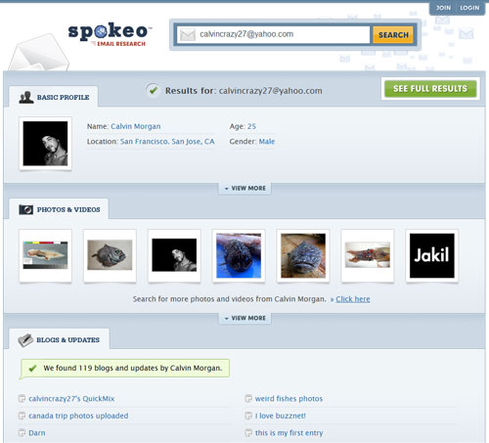Open the Photos & Videos tab

coord(59,209)
